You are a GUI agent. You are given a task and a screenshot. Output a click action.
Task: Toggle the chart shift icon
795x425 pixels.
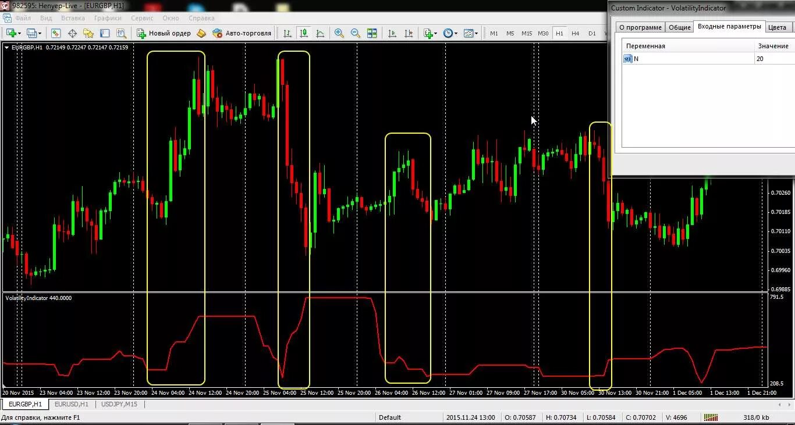(409, 33)
